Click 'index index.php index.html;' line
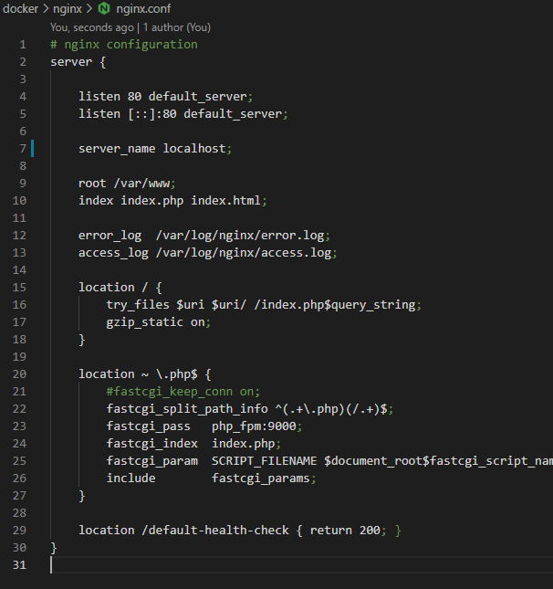This screenshot has width=553, height=589. click(172, 201)
